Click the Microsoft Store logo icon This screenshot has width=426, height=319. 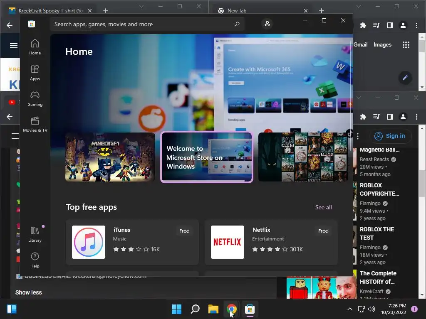tap(31, 24)
